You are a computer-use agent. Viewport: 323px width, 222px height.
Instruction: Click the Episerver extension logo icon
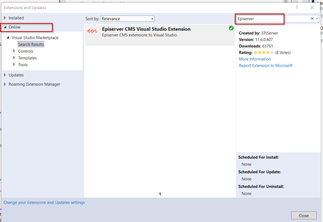pyautogui.click(x=92, y=31)
